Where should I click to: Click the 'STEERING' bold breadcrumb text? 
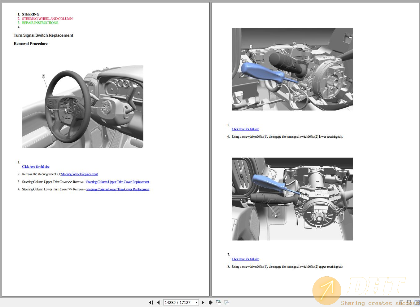point(31,14)
